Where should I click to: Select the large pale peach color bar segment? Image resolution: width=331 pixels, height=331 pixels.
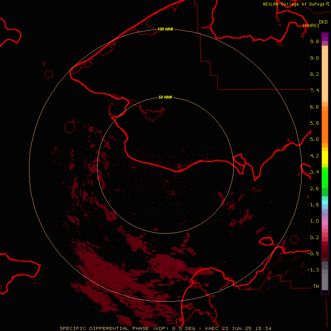coord(325,75)
